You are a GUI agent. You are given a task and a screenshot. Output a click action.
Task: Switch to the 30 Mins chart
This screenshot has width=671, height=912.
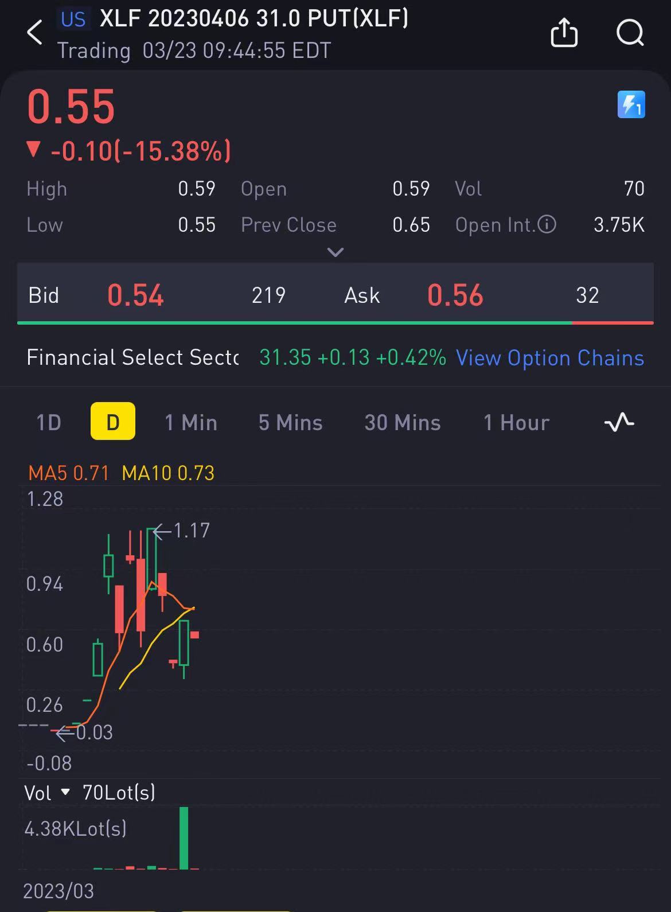[403, 423]
